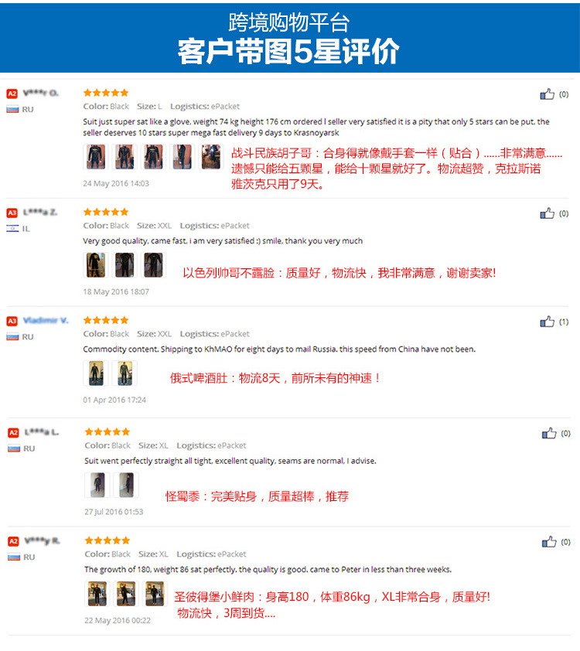
Task: Click five-star rating of last review
Action: (x=107, y=540)
